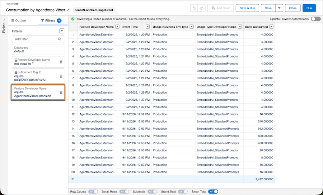Open the Save dropdown arrow
The width and height of the screenshot is (323, 195).
click(x=279, y=8)
